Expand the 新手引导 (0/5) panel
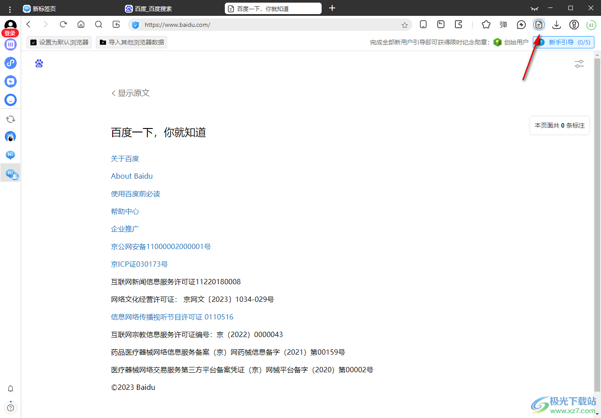 tap(564, 42)
